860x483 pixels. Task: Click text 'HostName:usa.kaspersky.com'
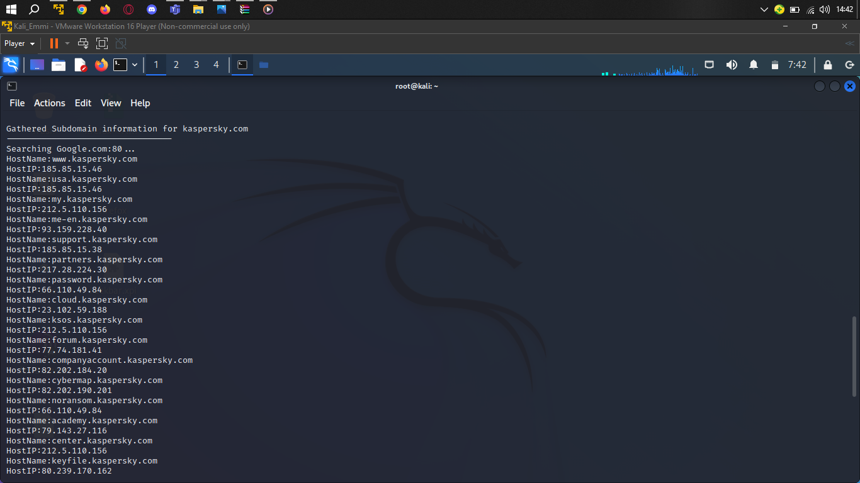click(72, 179)
